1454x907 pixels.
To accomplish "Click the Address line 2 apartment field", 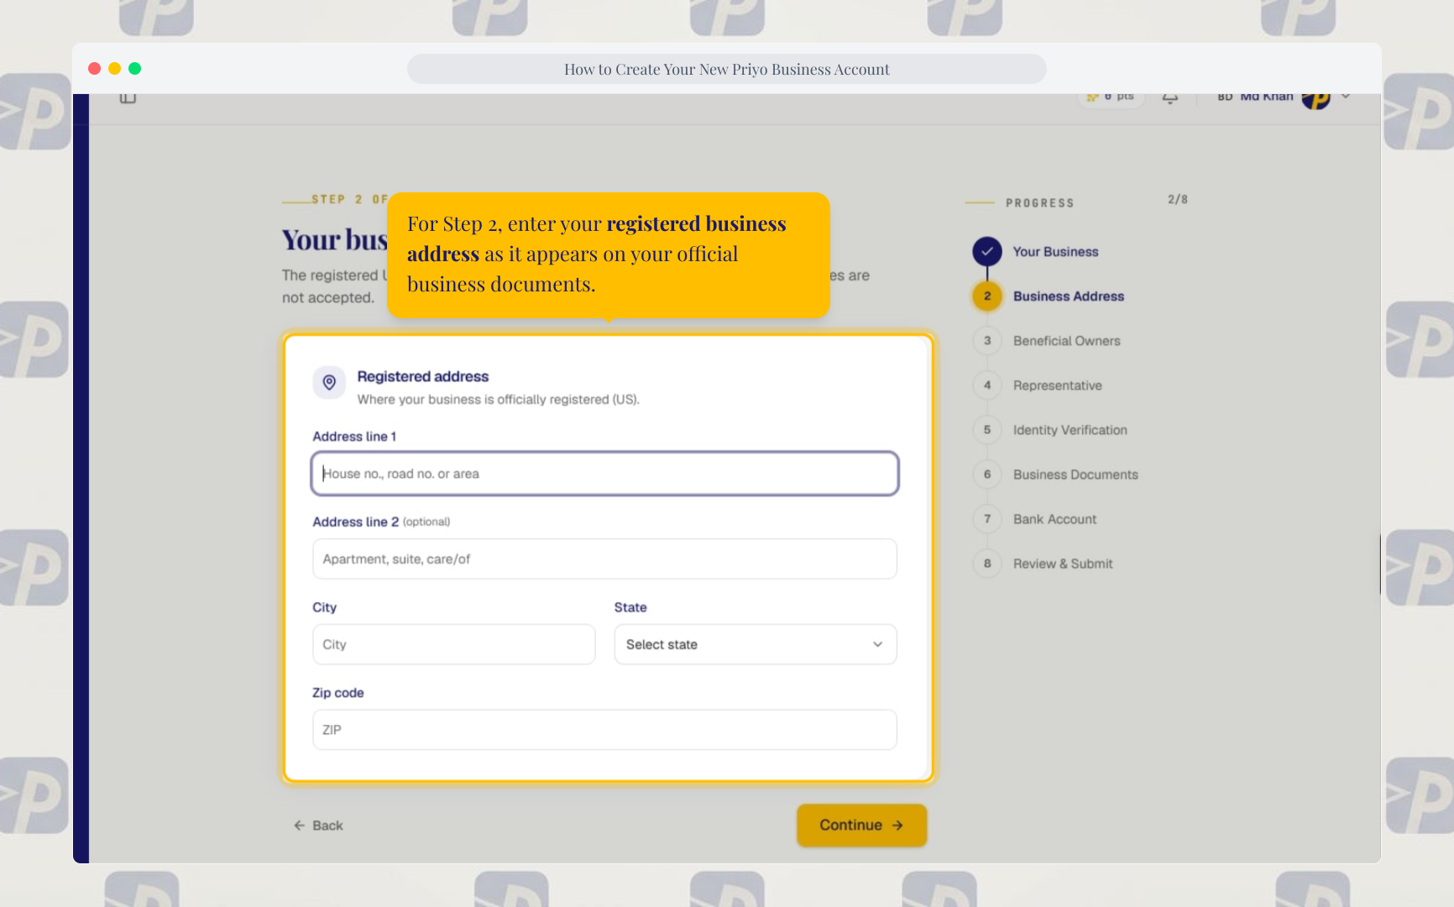I will [x=604, y=559].
